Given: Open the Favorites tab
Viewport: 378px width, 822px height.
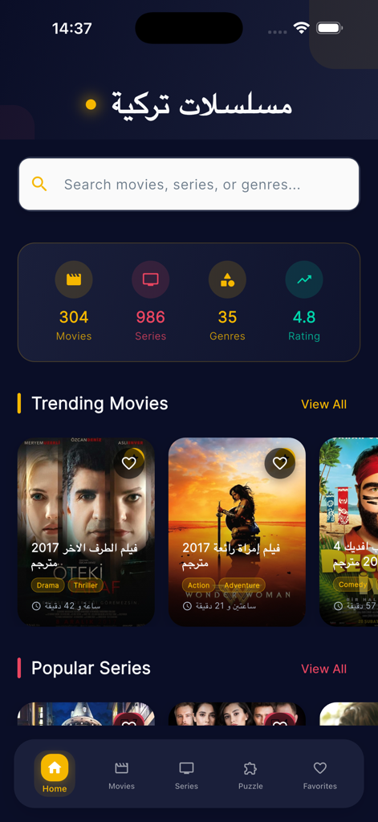Looking at the screenshot, I should tap(319, 776).
